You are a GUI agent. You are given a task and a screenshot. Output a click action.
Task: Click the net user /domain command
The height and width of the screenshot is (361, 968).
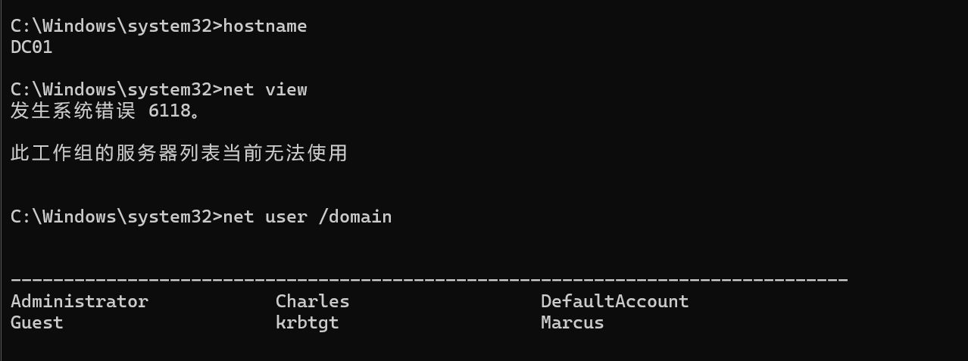tap(307, 216)
